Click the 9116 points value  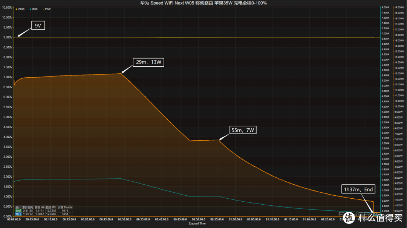[65, 211]
